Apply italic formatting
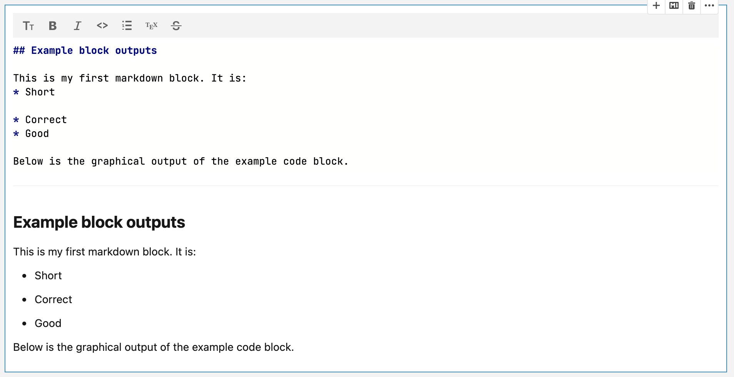Image resolution: width=734 pixels, height=377 pixels. click(x=77, y=26)
